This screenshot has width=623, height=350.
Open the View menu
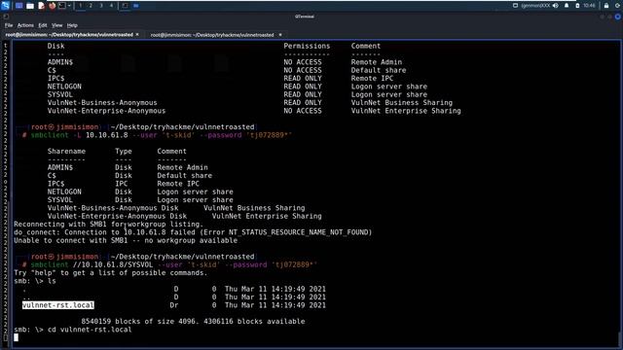coord(56,25)
